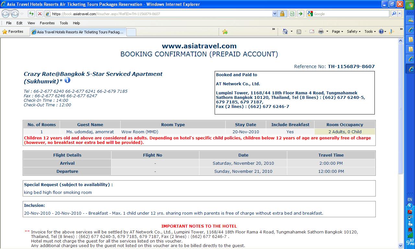Screen dimensions: 415x249
Task: Click the blue info icon beside hotel name
Action: 67,80
